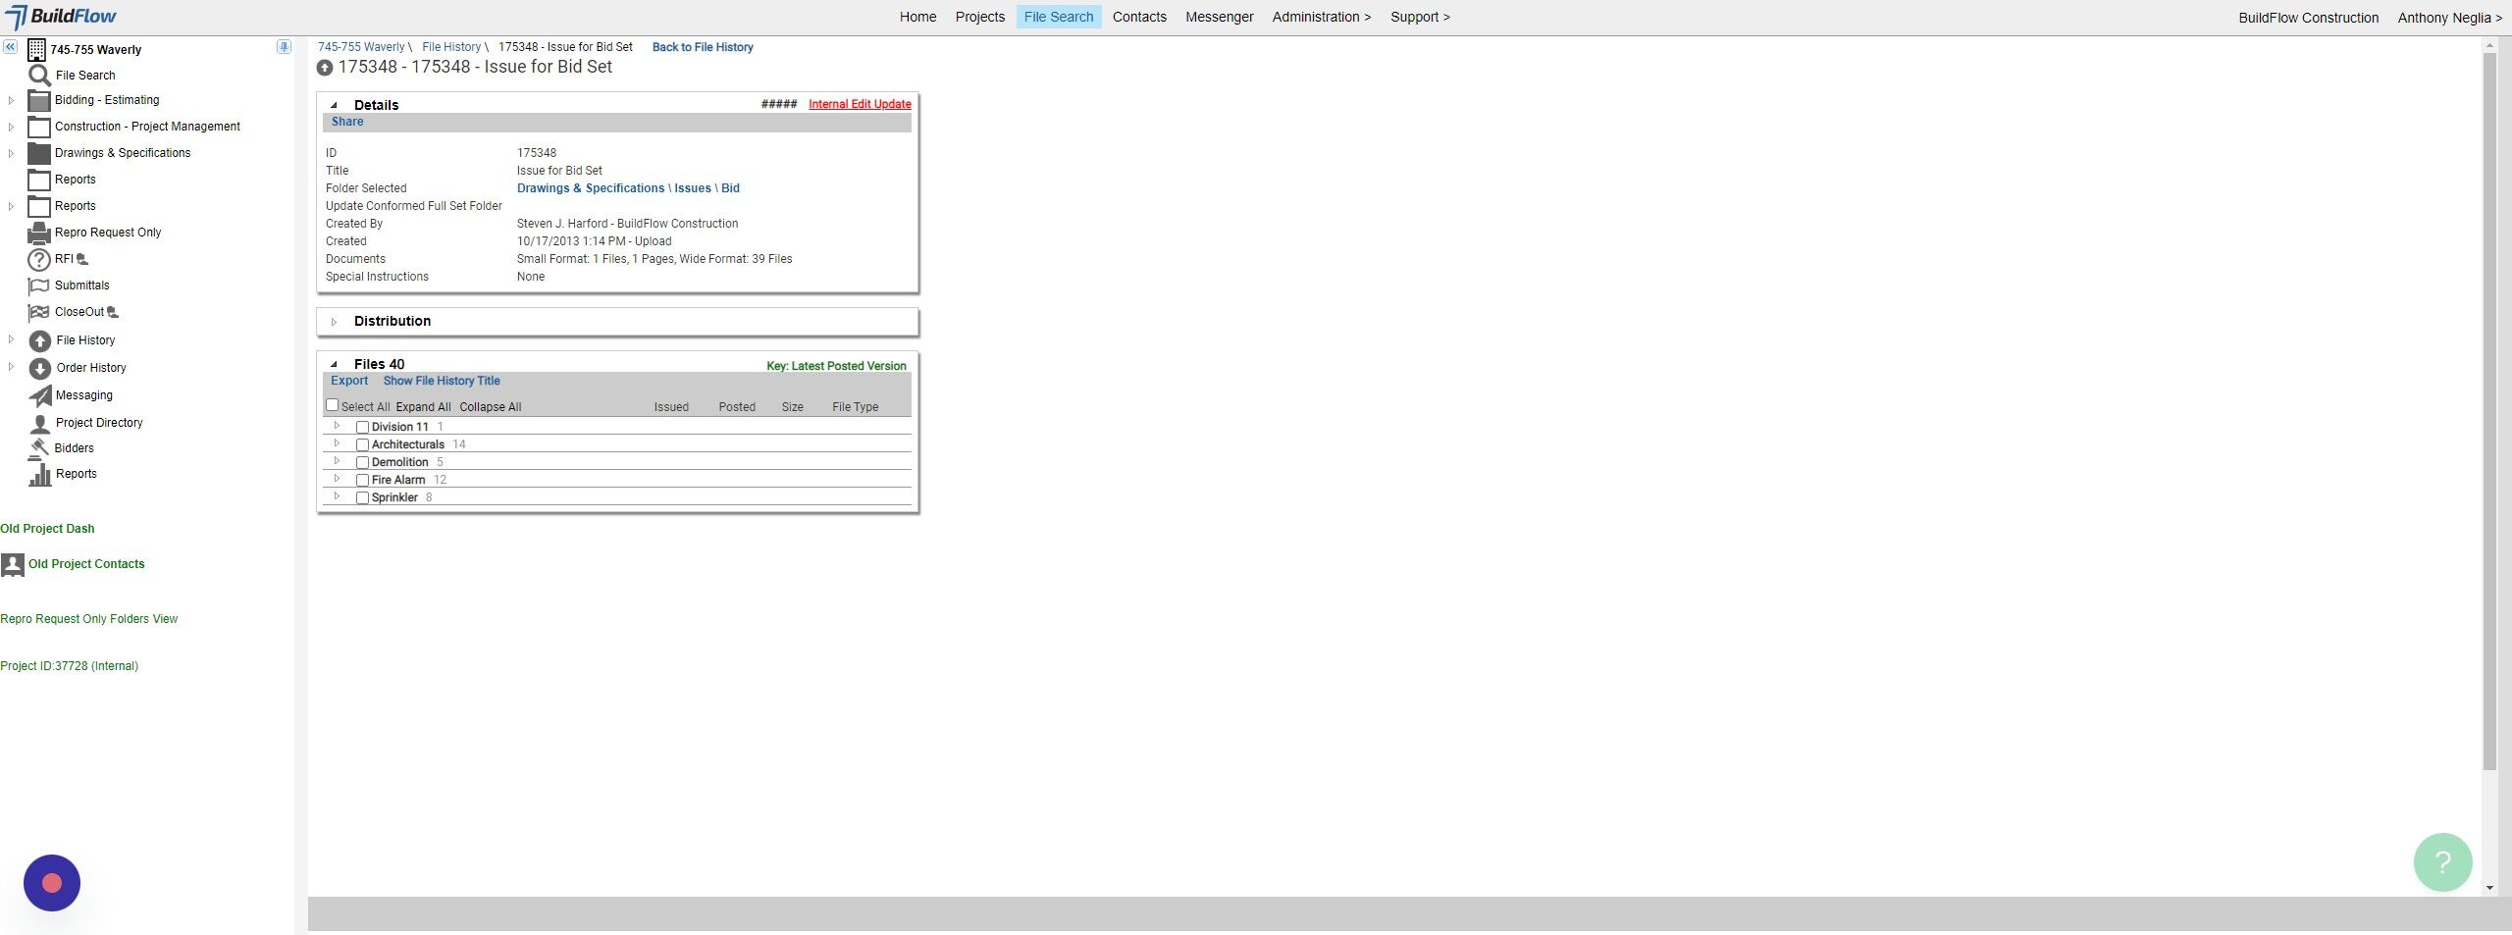Open the Construction - Project Management folder icon
This screenshot has width=2512, height=935.
pos(38,127)
